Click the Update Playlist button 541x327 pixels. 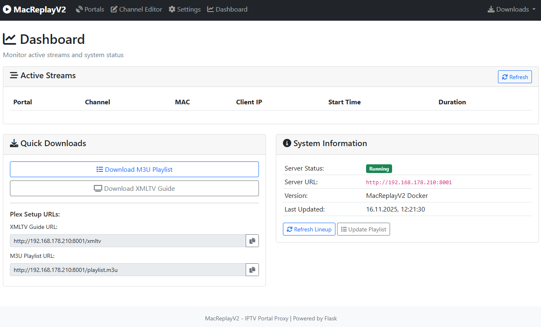pos(364,229)
